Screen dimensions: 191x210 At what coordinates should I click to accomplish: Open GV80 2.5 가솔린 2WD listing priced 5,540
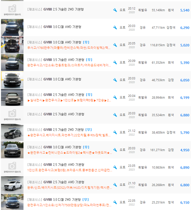pos(56,9)
